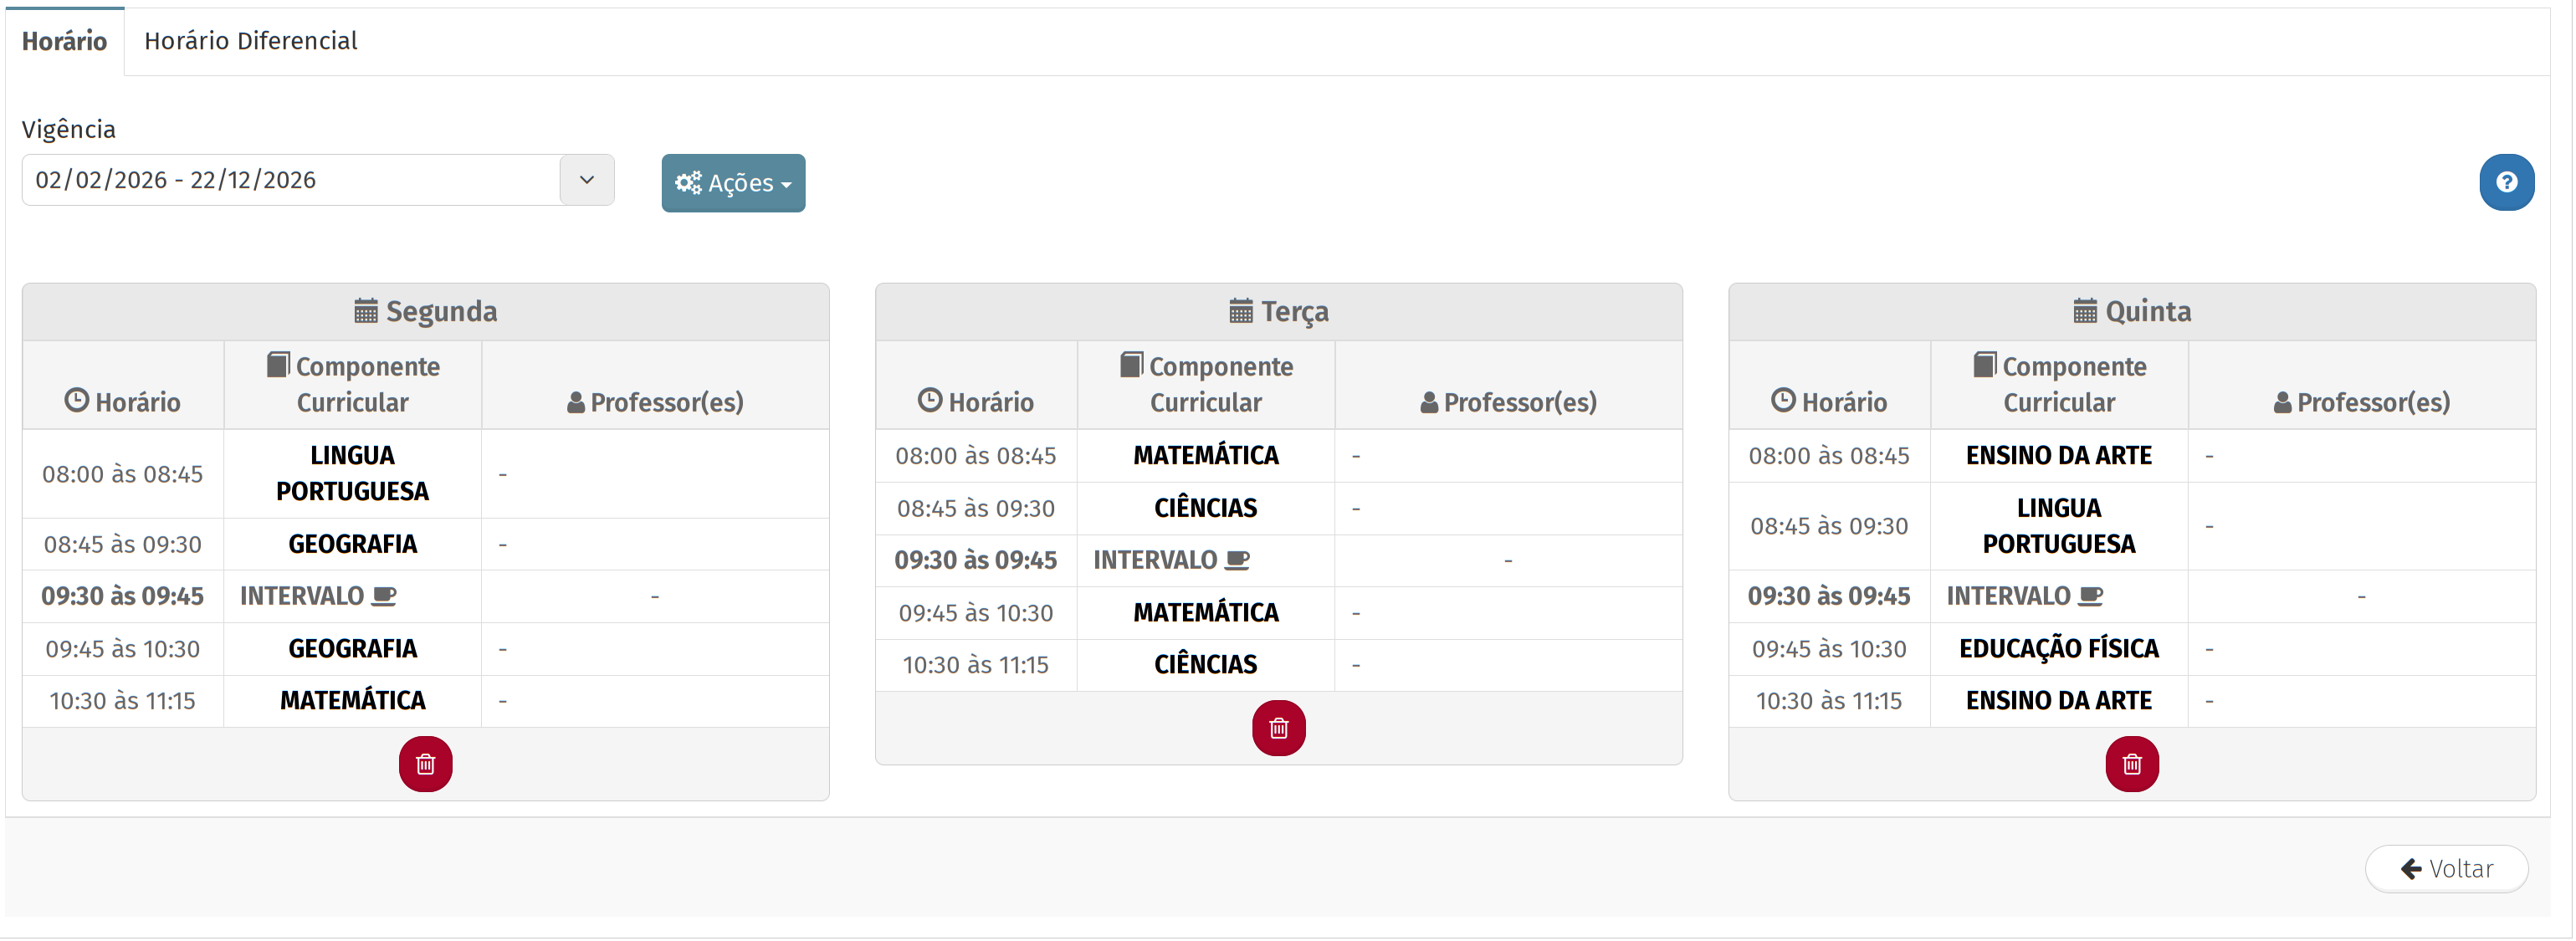Open the Ações dropdown menu
2576x941 pixels.
[733, 183]
